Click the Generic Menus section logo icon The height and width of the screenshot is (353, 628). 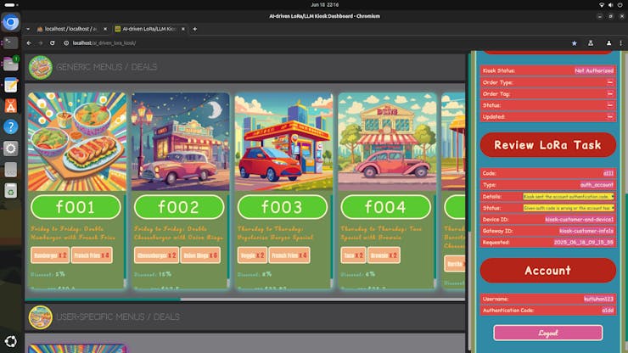(40, 67)
